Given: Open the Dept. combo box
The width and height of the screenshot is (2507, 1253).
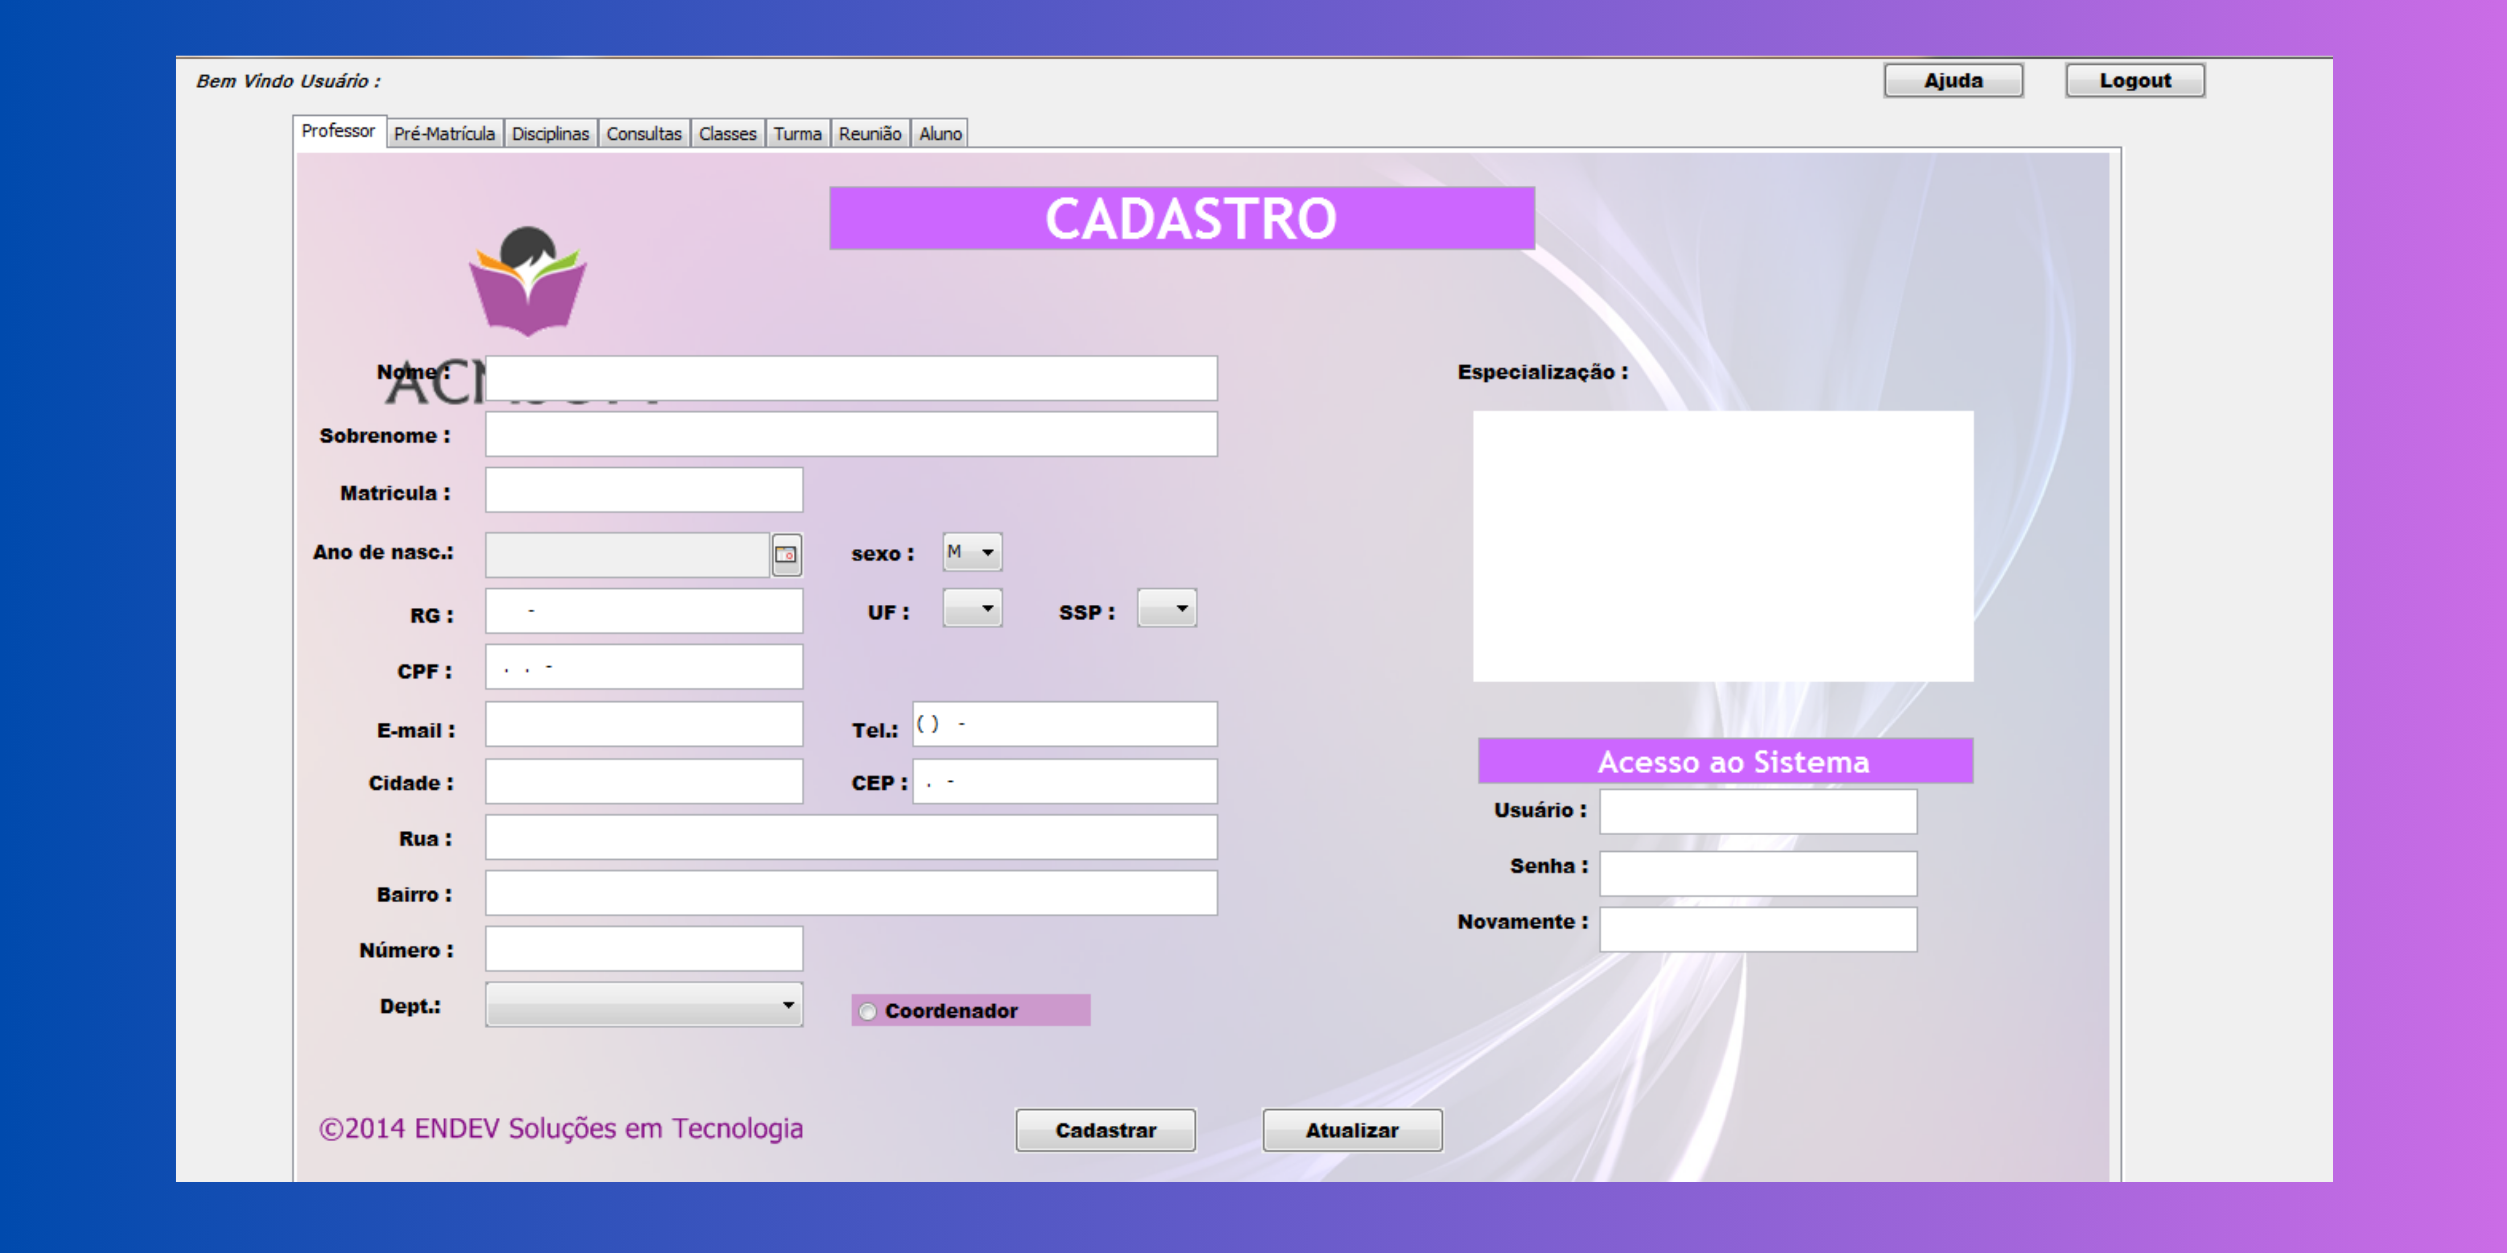Looking at the screenshot, I should [x=644, y=1005].
